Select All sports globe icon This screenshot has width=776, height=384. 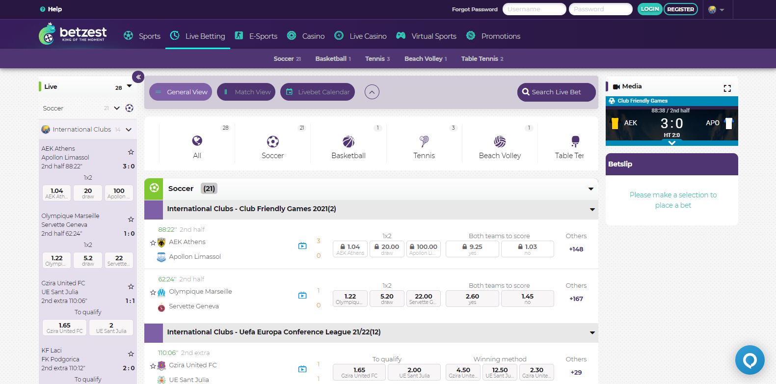coord(197,141)
